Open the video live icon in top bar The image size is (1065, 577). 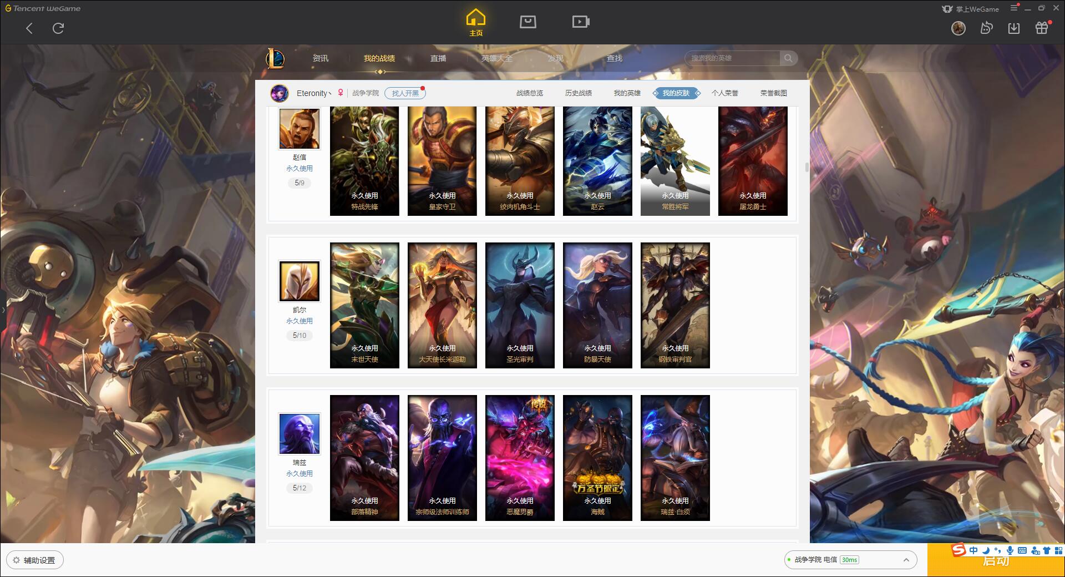pos(581,22)
